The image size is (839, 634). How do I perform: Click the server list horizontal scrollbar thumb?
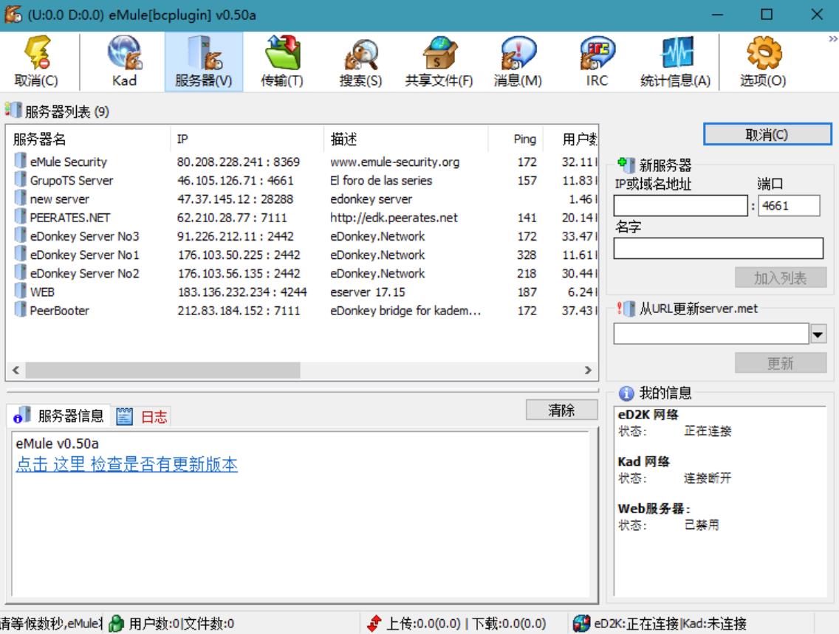pos(162,370)
